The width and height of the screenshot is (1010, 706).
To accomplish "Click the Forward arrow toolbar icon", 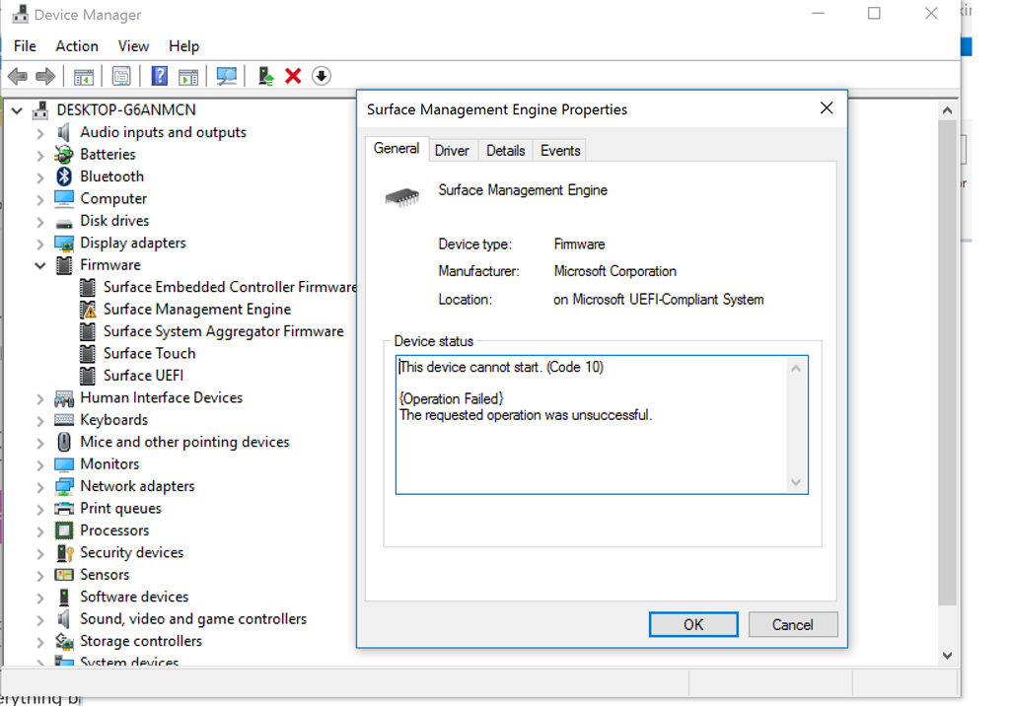I will pyautogui.click(x=45, y=77).
